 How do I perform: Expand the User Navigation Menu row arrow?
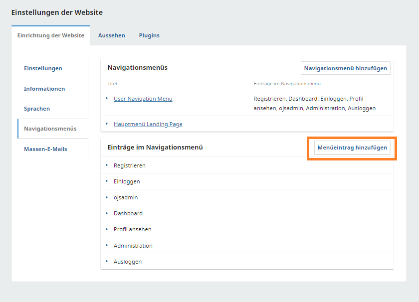107,99
